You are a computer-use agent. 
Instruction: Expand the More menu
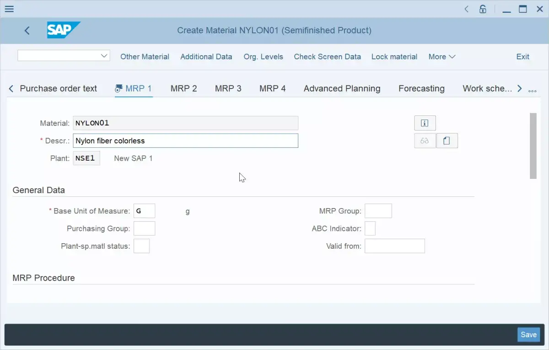[x=442, y=57]
